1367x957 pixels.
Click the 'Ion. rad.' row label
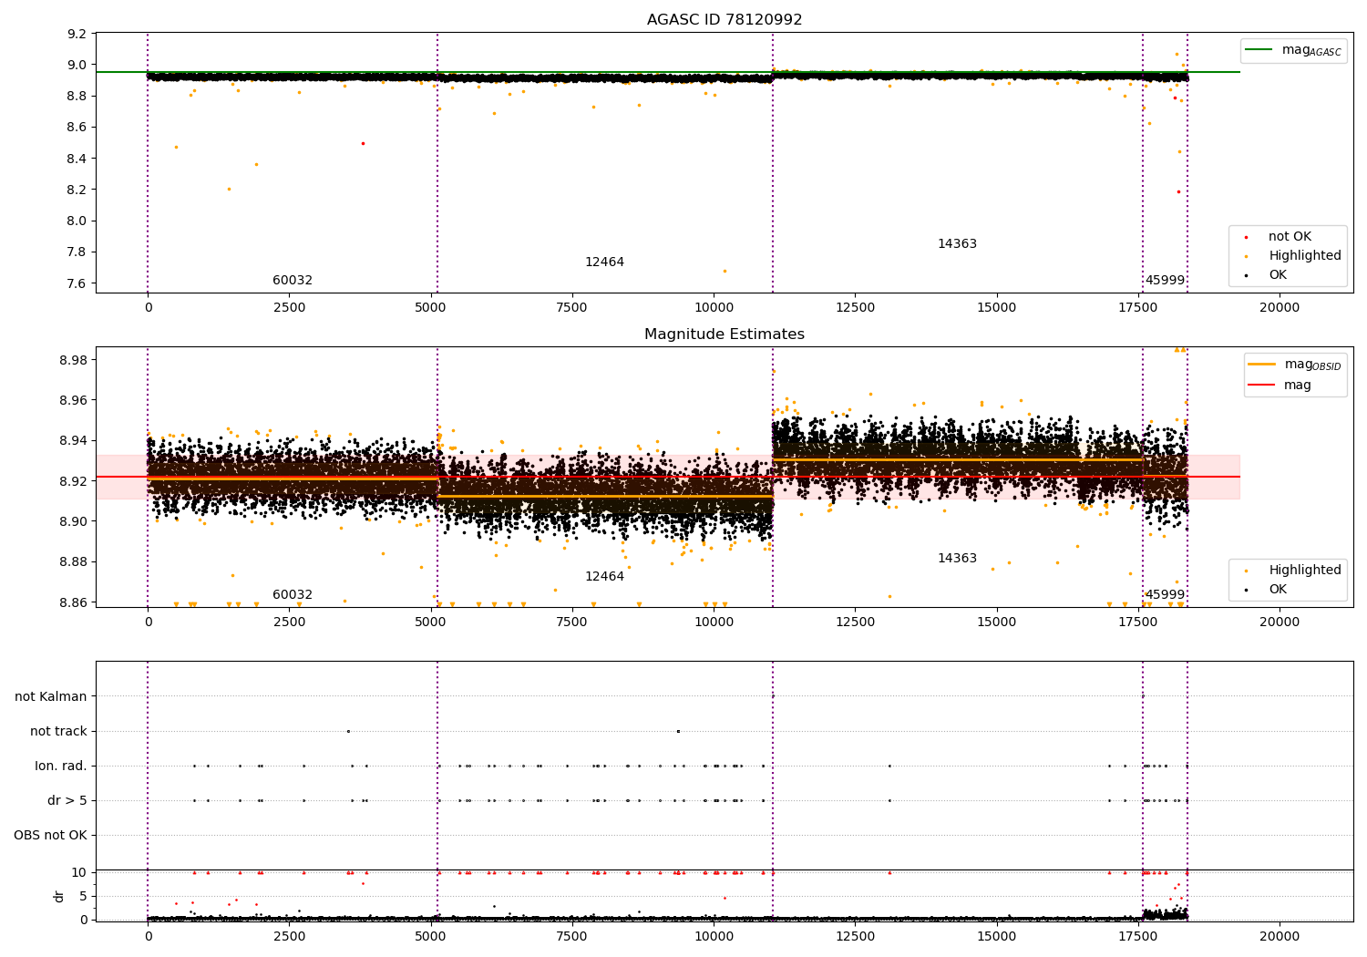click(61, 767)
